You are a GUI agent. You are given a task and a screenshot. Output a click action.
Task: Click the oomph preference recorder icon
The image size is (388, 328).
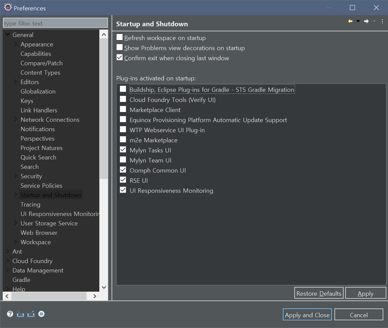click(41, 314)
